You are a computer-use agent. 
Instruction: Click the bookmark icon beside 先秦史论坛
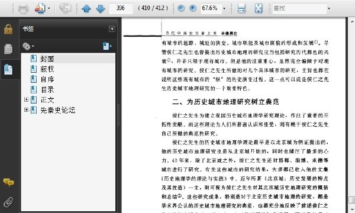click(x=34, y=110)
